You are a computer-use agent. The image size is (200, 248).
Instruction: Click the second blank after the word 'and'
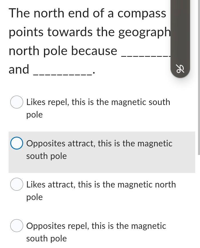click(63, 70)
